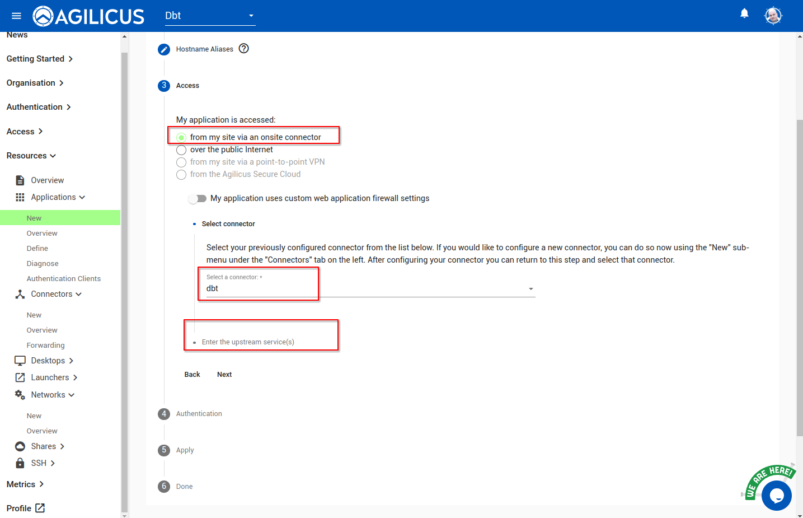Open Authentication Clients in sidebar

coord(64,279)
